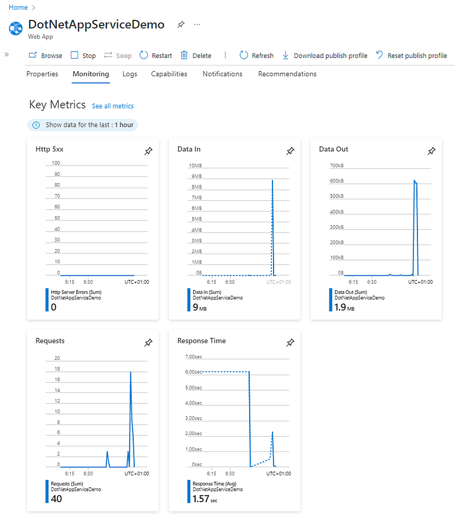Reset publish profile

(411, 56)
